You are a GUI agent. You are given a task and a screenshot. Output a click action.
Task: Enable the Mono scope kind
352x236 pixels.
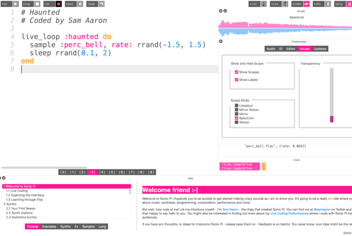pyautogui.click(x=236, y=114)
